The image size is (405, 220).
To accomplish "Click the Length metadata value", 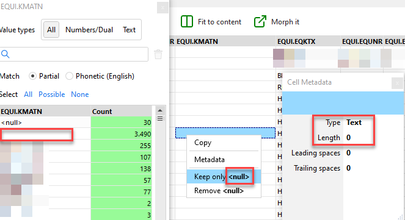I will (348, 138).
